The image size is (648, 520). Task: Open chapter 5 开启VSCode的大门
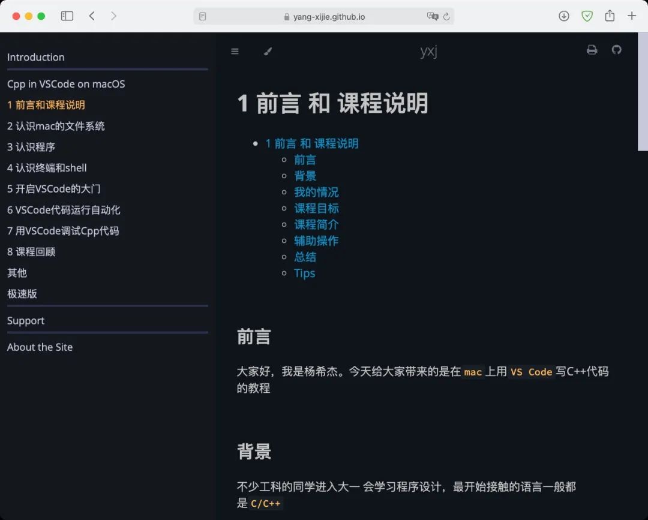pos(54,189)
